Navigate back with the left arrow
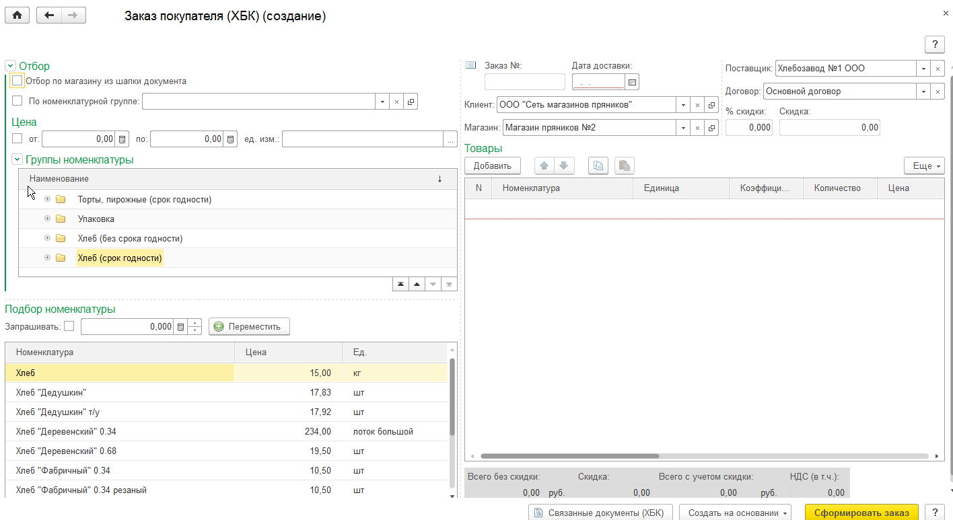The height and width of the screenshot is (520, 953). 49,16
